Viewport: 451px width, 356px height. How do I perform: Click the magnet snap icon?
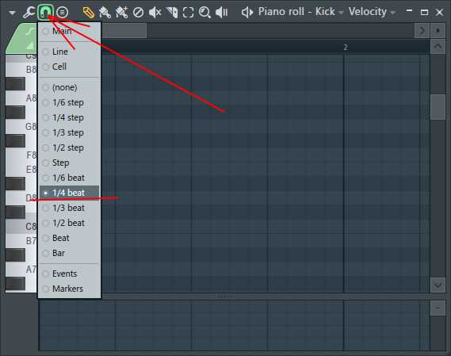coord(45,13)
